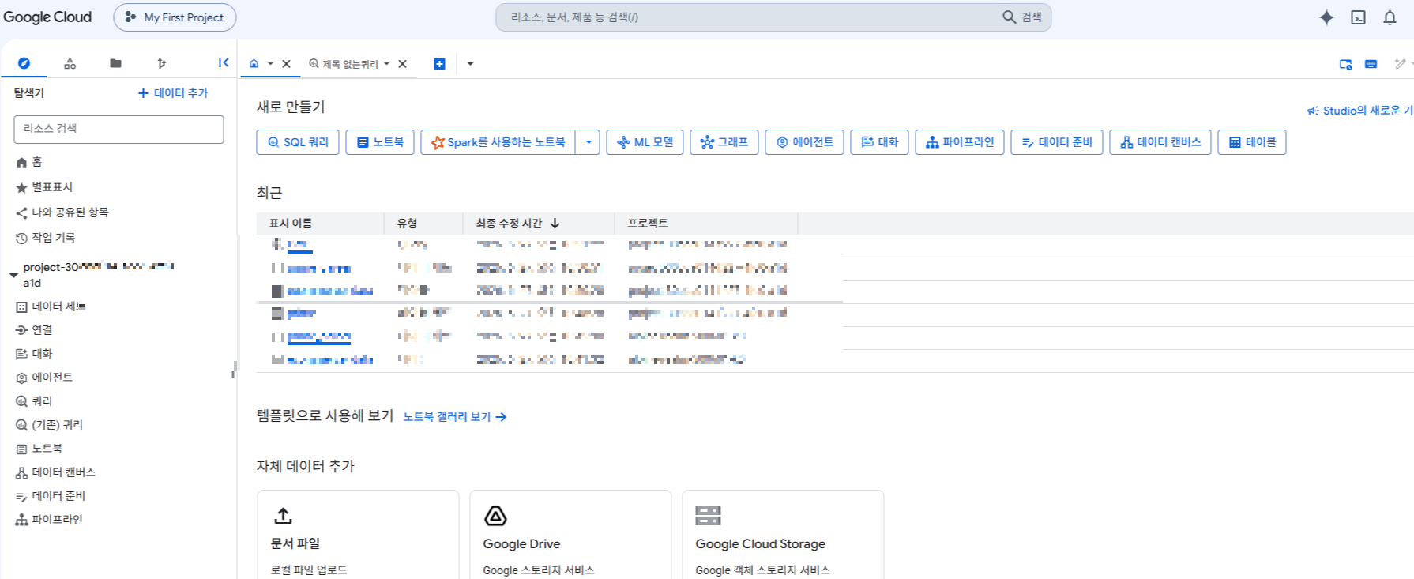
Task: Open the keyboard shortcuts icon top right
Action: (x=1371, y=64)
